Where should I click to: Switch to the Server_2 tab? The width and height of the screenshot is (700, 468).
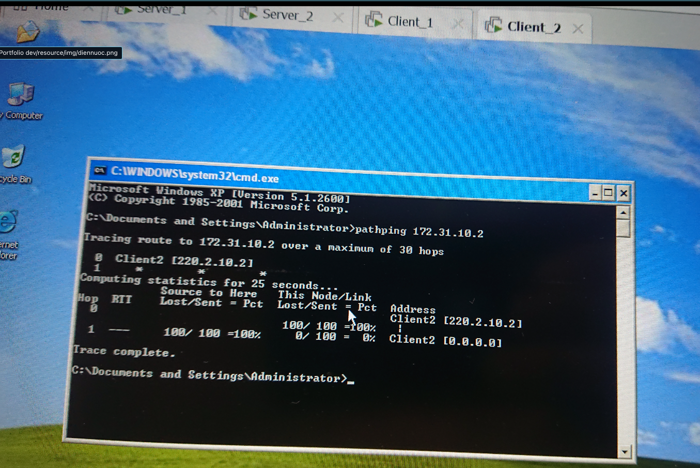point(287,15)
